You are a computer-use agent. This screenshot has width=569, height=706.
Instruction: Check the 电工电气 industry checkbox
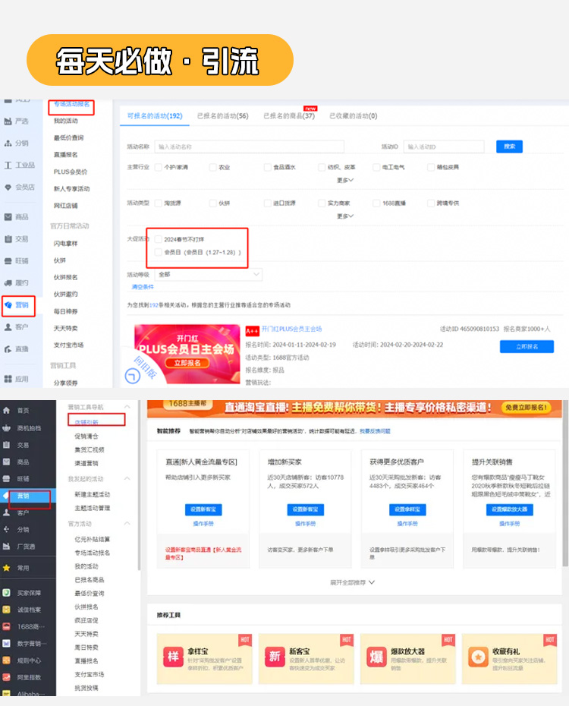376,167
